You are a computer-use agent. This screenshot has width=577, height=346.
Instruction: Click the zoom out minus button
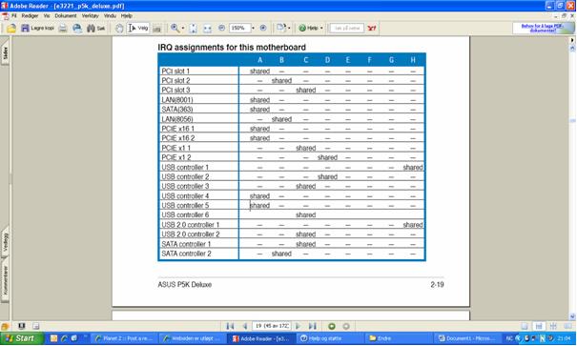(221, 28)
